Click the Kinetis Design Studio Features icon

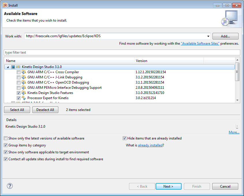(x=24, y=93)
